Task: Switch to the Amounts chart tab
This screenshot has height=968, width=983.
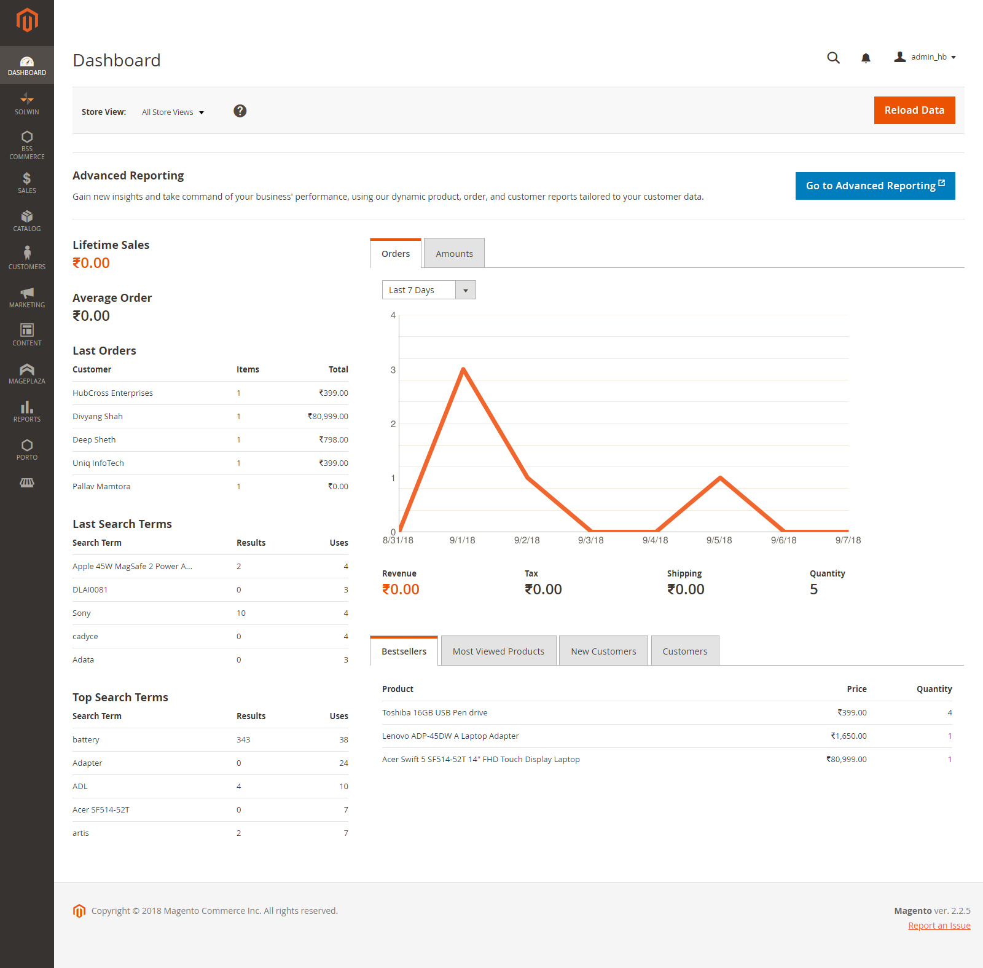Action: click(454, 253)
